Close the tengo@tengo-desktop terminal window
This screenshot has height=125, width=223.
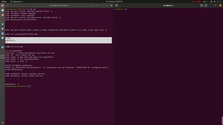[111, 6]
